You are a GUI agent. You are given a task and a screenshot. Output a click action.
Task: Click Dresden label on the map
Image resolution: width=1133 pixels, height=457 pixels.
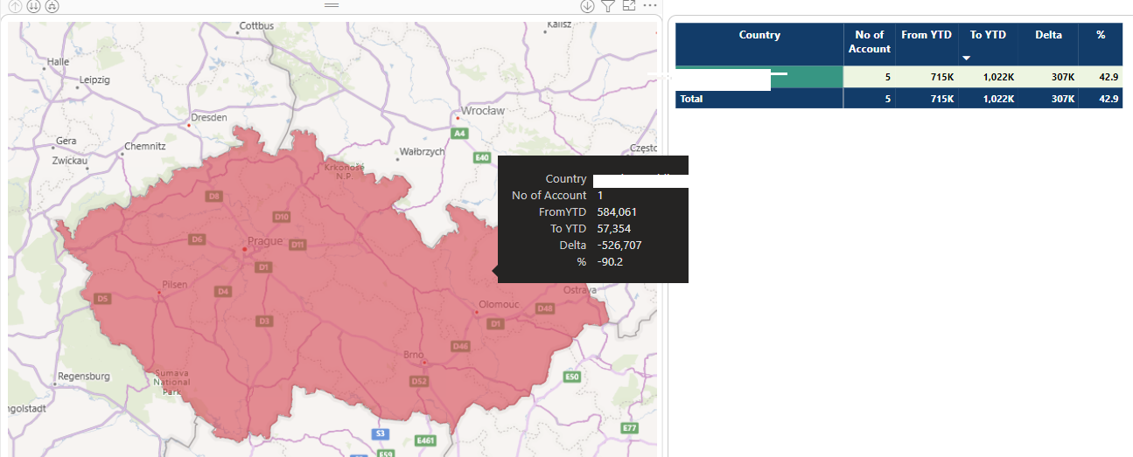pos(208,116)
